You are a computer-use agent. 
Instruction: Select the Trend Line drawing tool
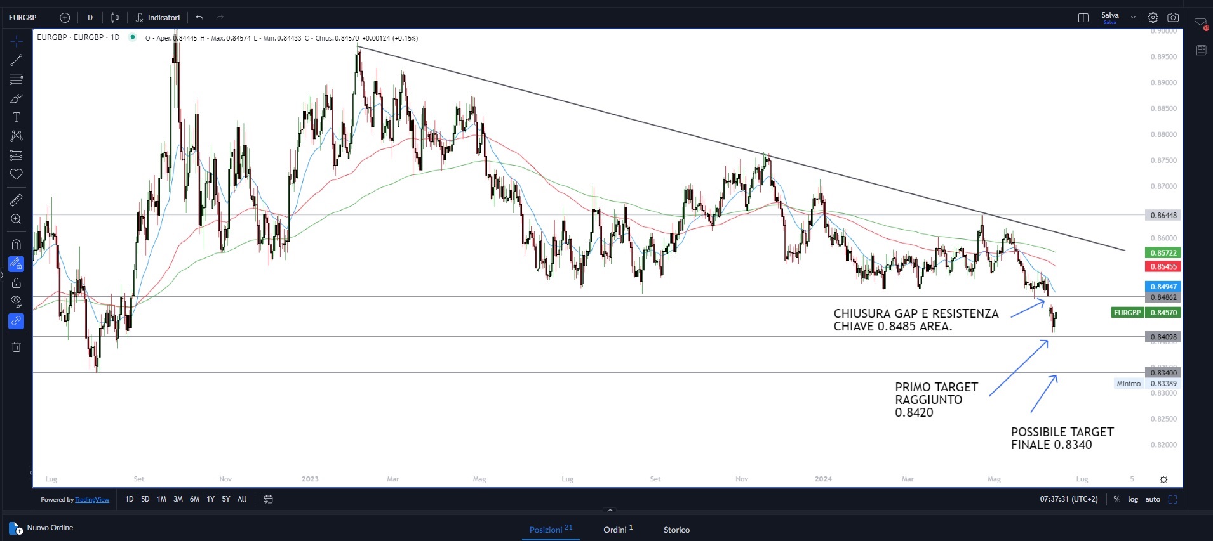(x=17, y=60)
